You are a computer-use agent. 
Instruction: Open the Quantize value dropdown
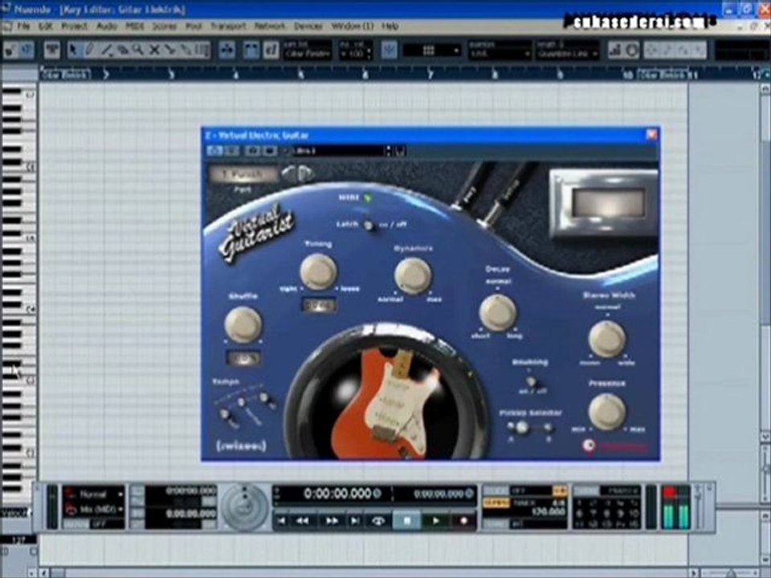[499, 54]
